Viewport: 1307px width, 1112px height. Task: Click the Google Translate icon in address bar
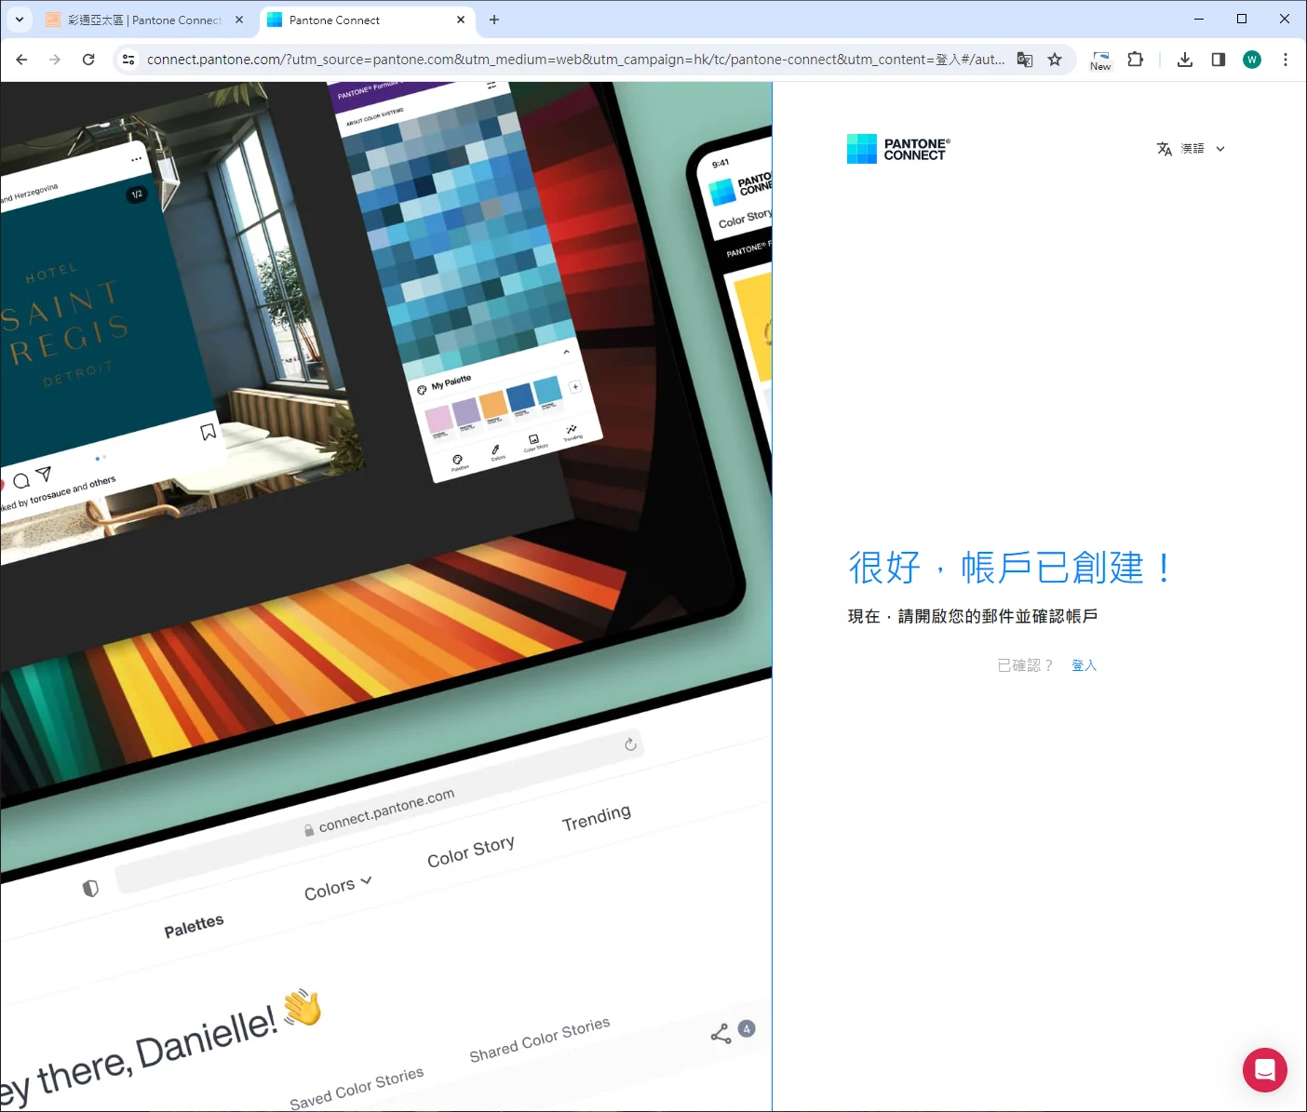[x=1025, y=60]
